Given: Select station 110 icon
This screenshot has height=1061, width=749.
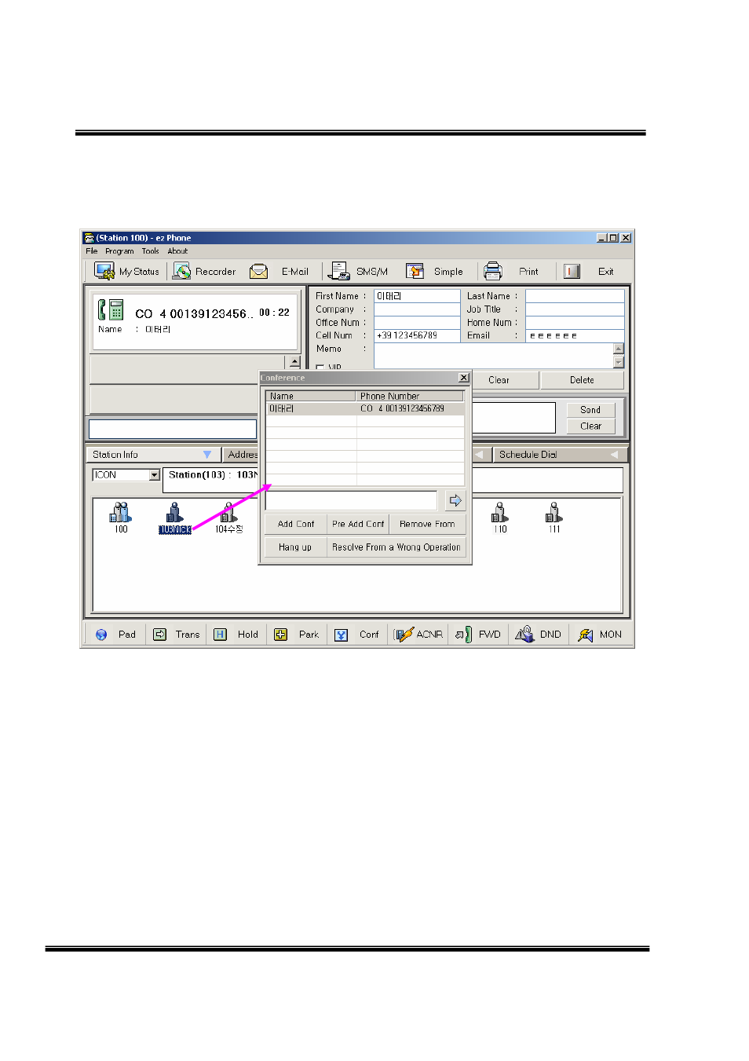Looking at the screenshot, I should point(500,518).
